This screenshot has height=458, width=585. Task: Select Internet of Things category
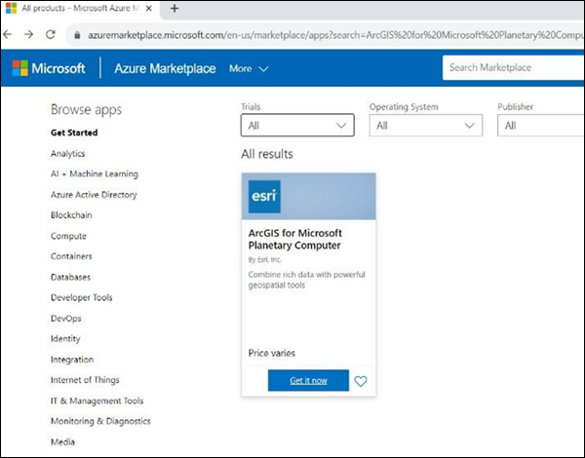(86, 380)
